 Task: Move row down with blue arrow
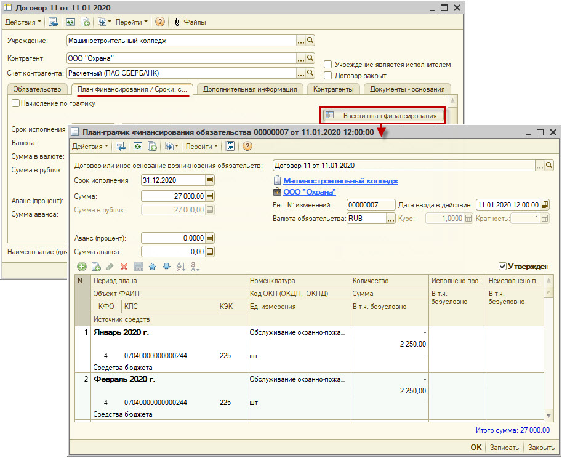[x=165, y=267]
